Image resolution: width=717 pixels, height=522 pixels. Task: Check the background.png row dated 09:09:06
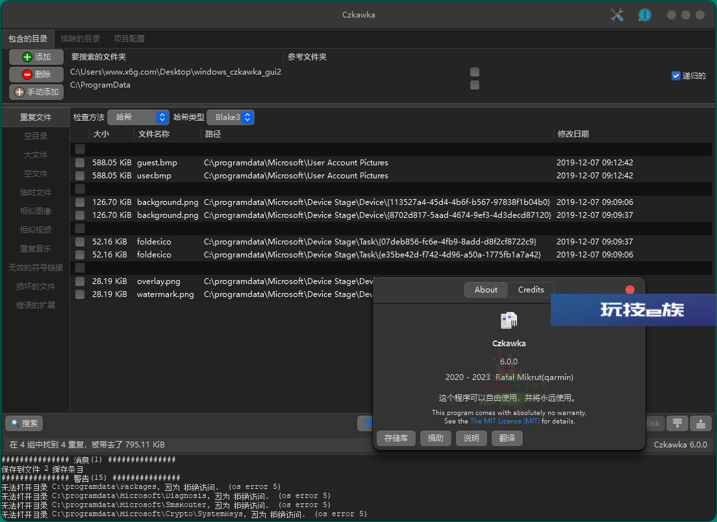(80, 202)
